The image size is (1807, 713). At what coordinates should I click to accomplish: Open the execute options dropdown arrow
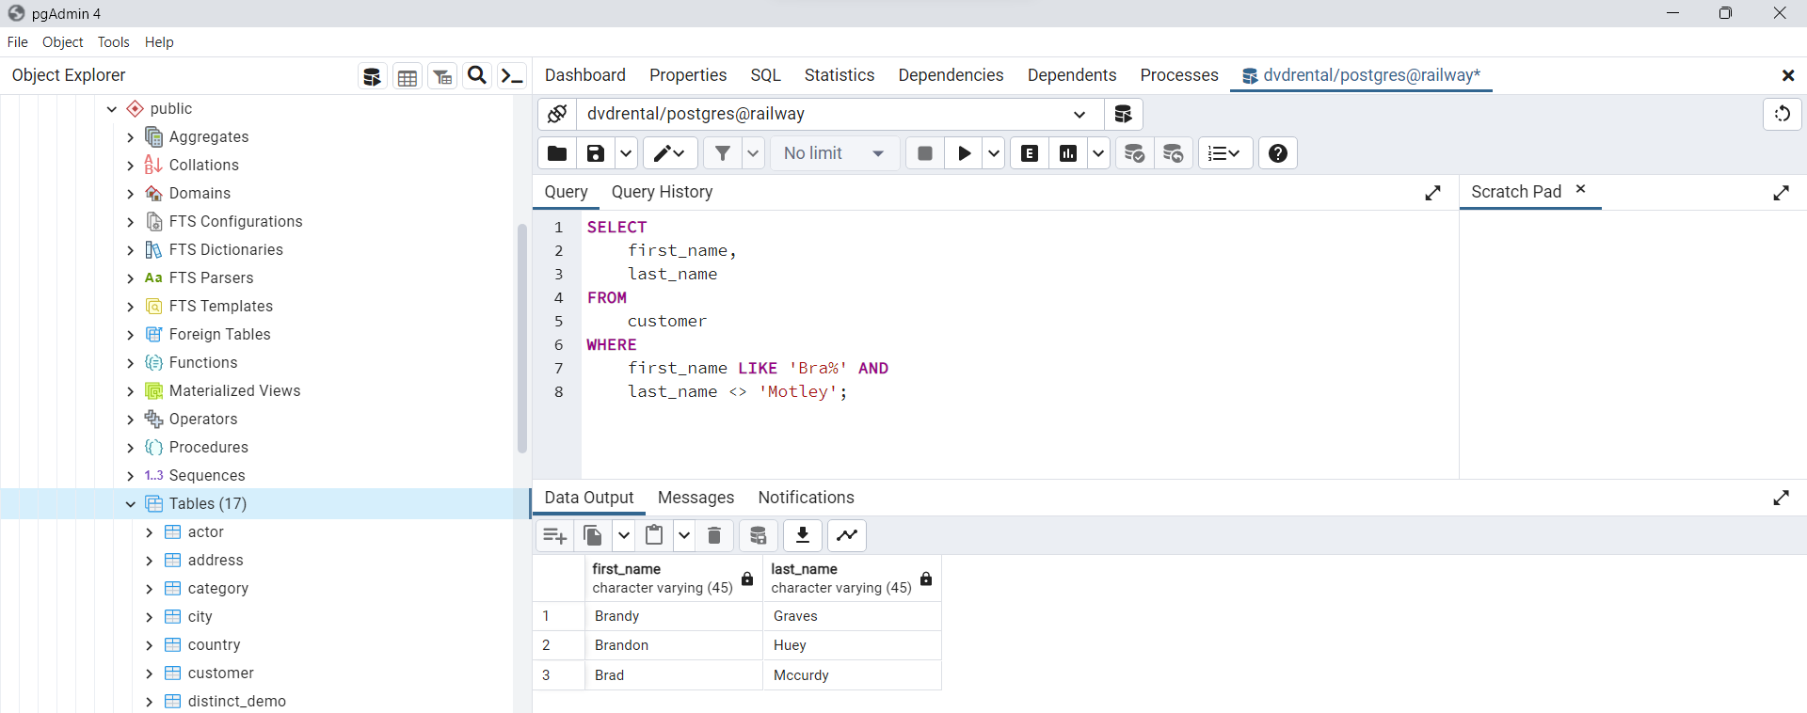[994, 153]
